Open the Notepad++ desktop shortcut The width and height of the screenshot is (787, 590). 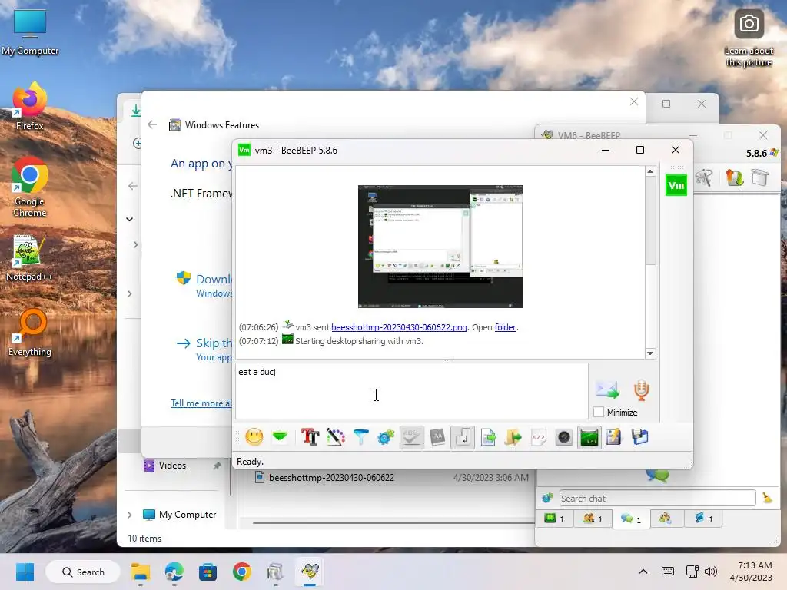pos(29,257)
